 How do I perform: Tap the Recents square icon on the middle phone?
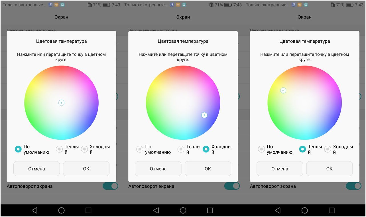pos(210,210)
